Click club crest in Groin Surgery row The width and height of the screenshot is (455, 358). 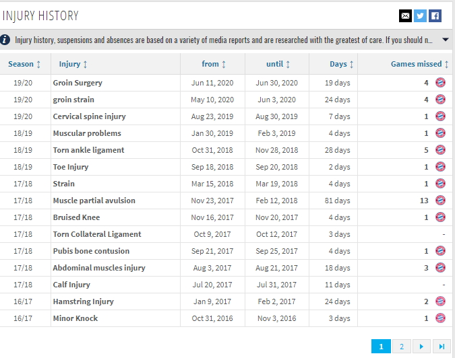pos(440,83)
